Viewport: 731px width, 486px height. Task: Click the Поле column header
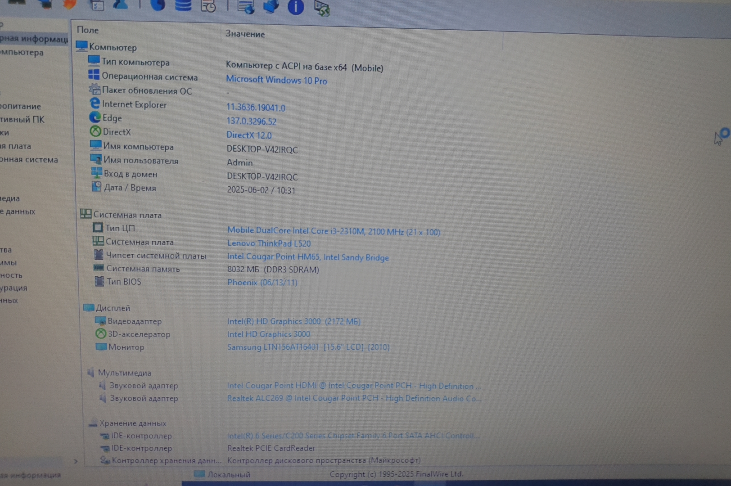(x=88, y=30)
